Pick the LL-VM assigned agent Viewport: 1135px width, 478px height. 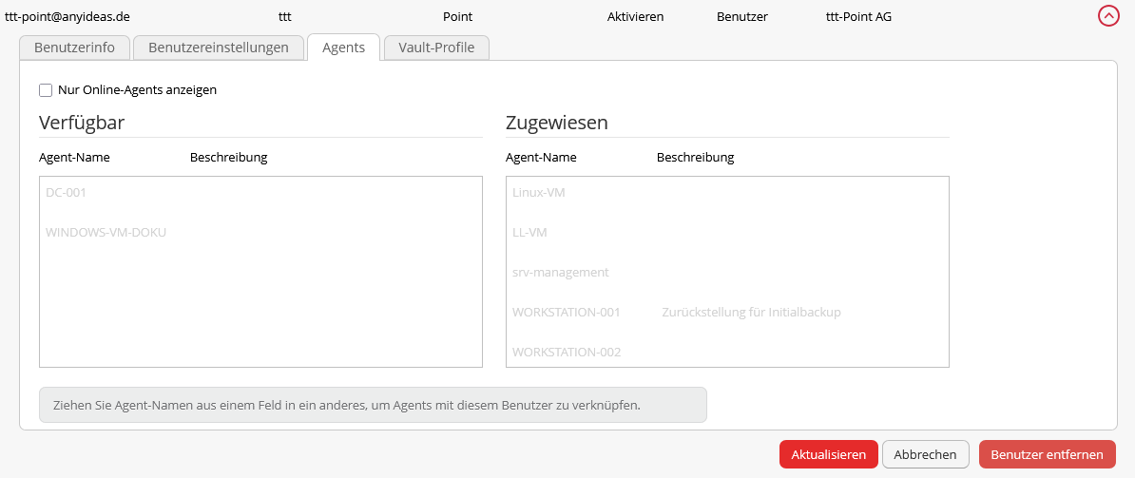point(529,233)
